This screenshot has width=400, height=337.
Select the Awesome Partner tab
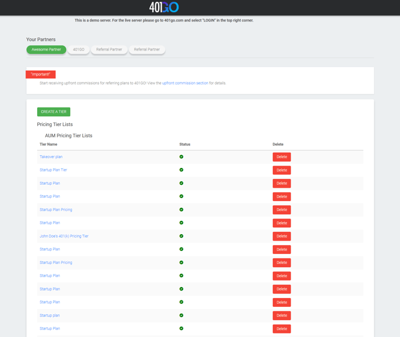pyautogui.click(x=46, y=50)
